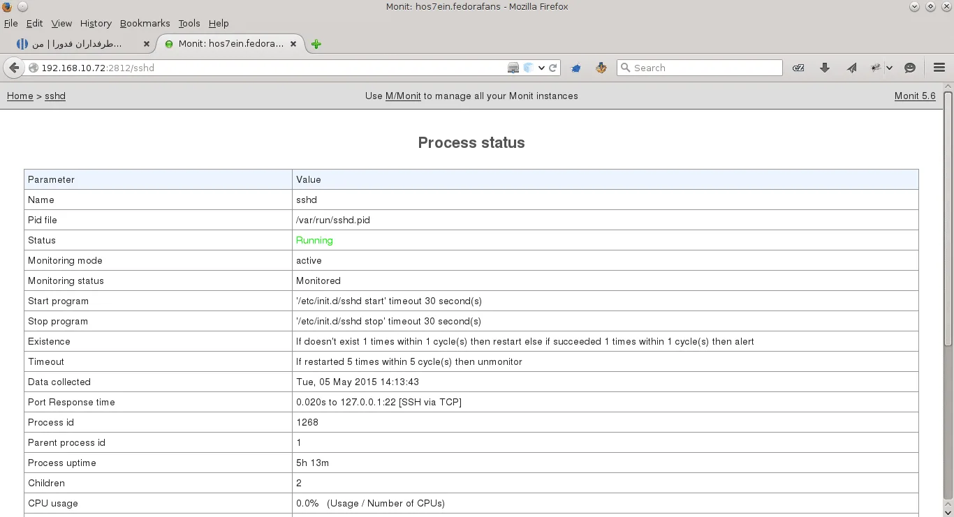The width and height of the screenshot is (954, 517).
Task: Open the Downloads arrow icon
Action: pos(825,68)
